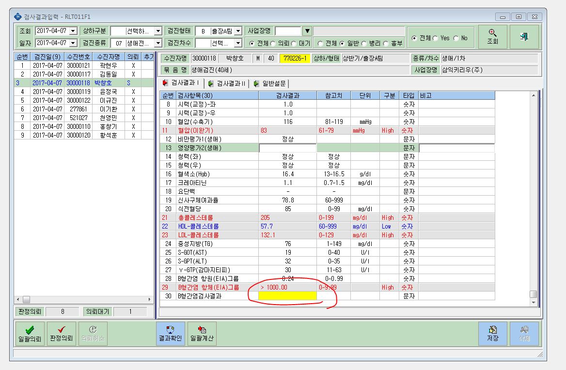Image resolution: width=566 pixels, height=370 pixels.
Task: Switch to the 일반설문 tab
Action: click(270, 84)
